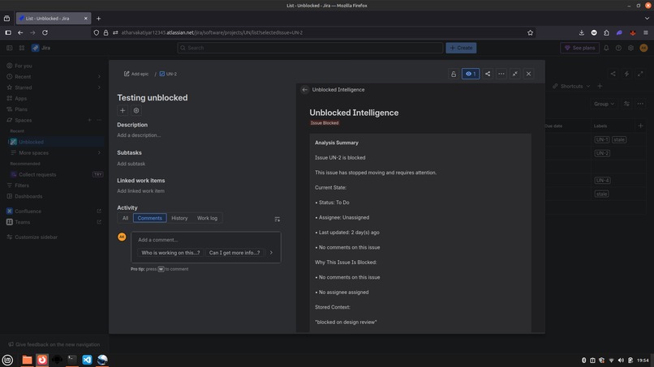
Task: Open For you in sidebar
Action: point(54,66)
